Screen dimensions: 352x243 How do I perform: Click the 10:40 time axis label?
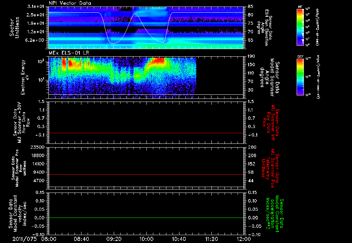179,239
